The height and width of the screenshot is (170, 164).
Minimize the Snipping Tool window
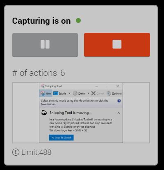97,86
